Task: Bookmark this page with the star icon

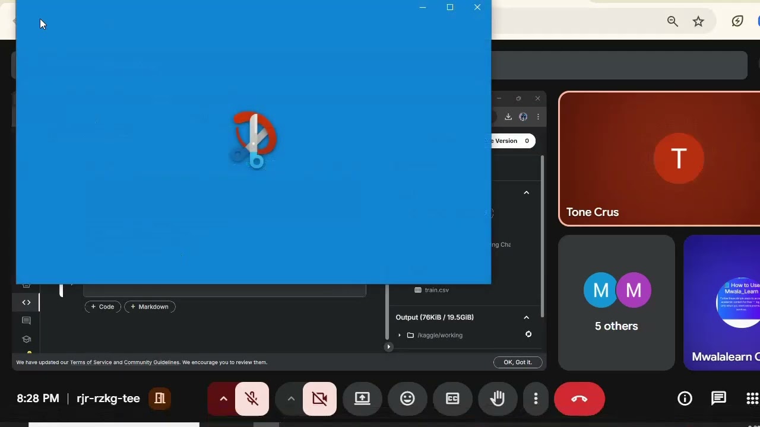Action: tap(698, 21)
